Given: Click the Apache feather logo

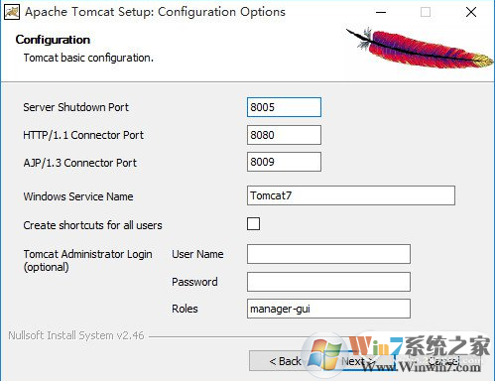Looking at the screenshot, I should pos(420,48).
